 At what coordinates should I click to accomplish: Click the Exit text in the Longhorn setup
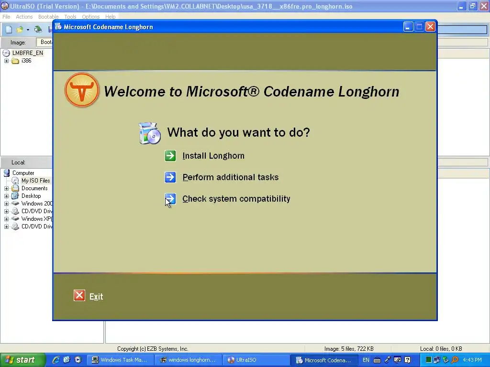click(96, 296)
